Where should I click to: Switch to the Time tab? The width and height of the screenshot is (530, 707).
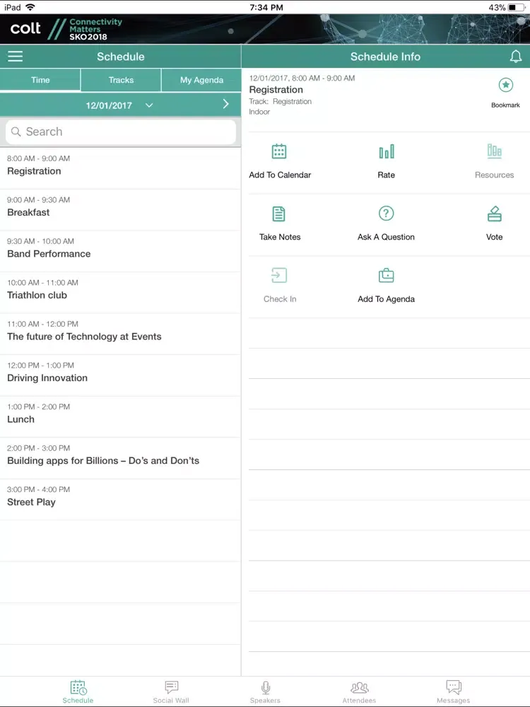[x=40, y=80]
